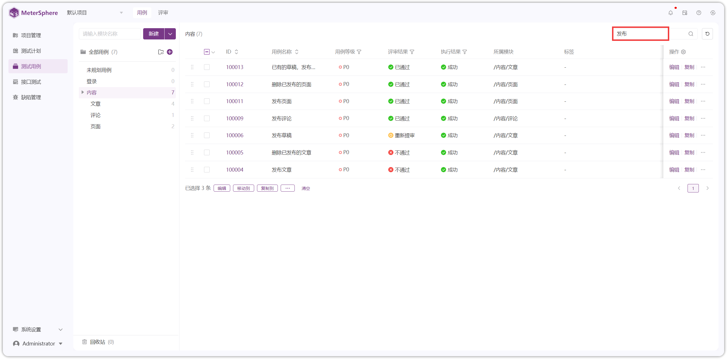The height and width of the screenshot is (359, 727).
Task: Toggle the select-all header checkbox
Action: click(207, 52)
